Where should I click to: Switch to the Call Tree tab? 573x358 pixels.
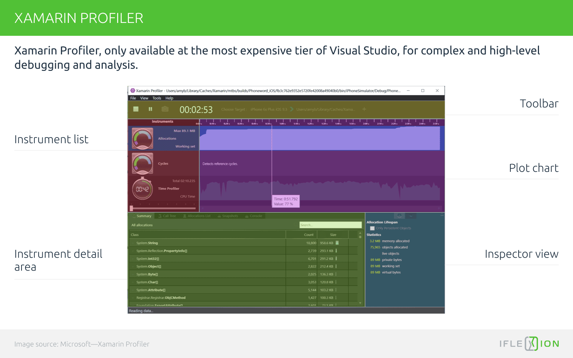coord(167,216)
